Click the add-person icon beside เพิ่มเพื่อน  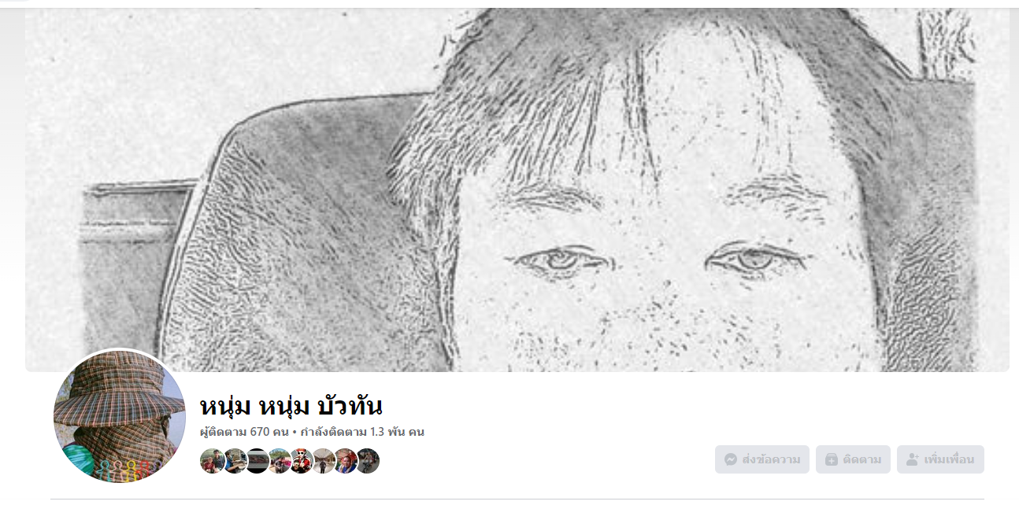[x=913, y=459]
